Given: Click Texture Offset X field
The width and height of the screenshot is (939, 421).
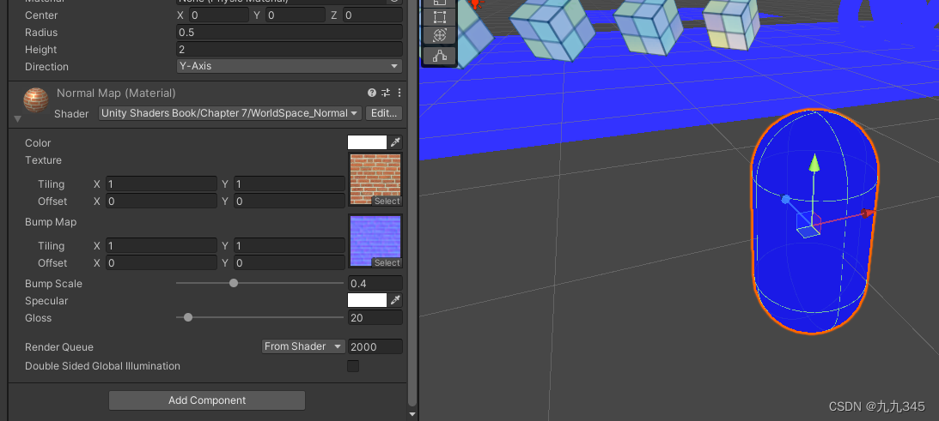Looking at the screenshot, I should click(x=162, y=201).
